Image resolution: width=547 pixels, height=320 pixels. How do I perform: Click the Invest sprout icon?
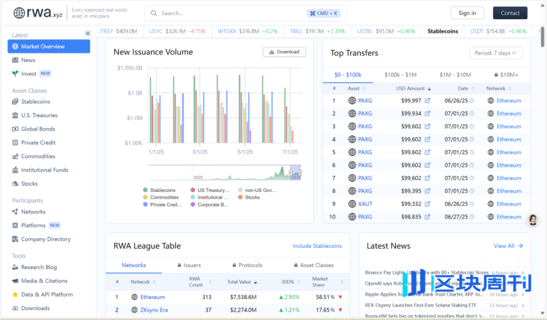tap(15, 74)
